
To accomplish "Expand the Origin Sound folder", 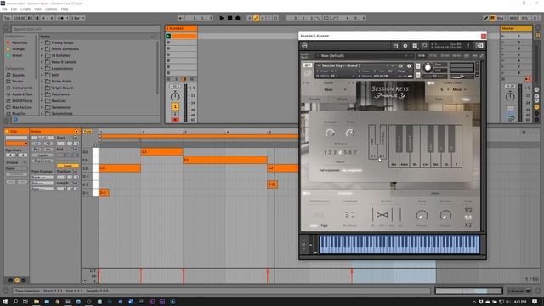I will point(42,88).
